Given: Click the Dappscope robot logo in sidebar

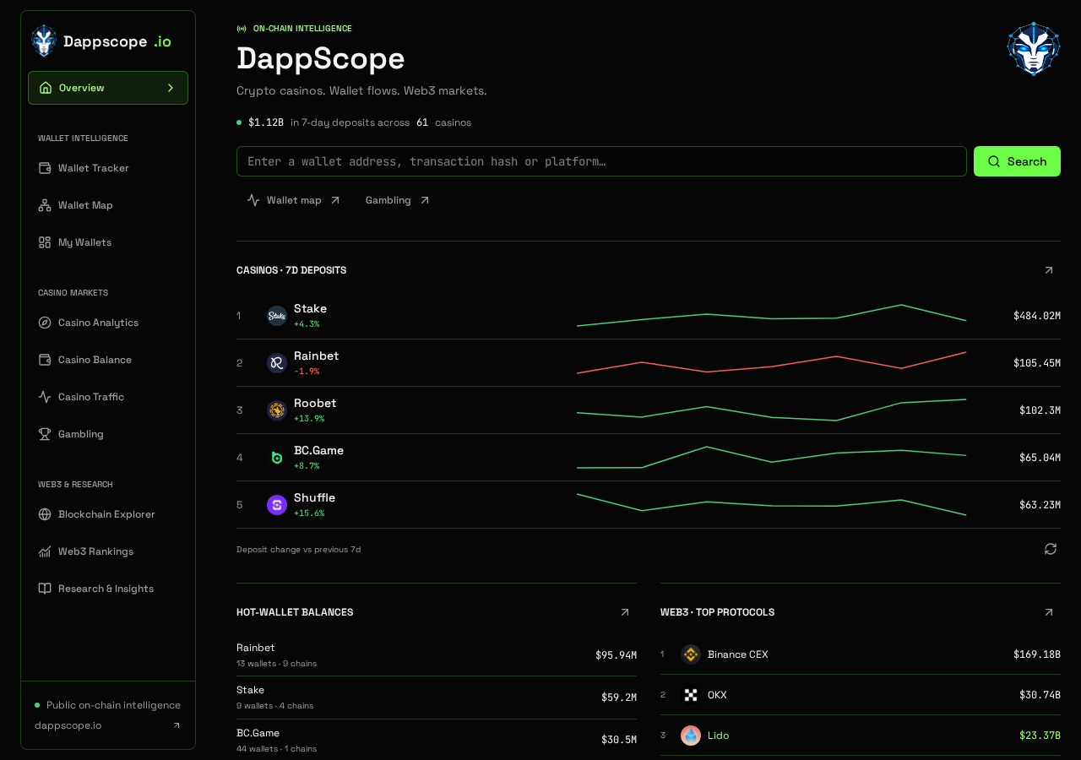Looking at the screenshot, I should pos(43,41).
